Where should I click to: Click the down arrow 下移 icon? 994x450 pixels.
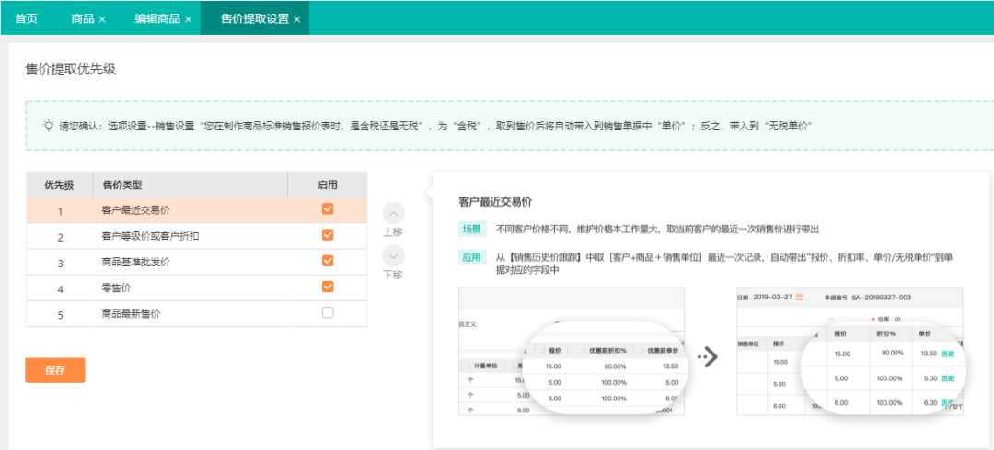[393, 256]
